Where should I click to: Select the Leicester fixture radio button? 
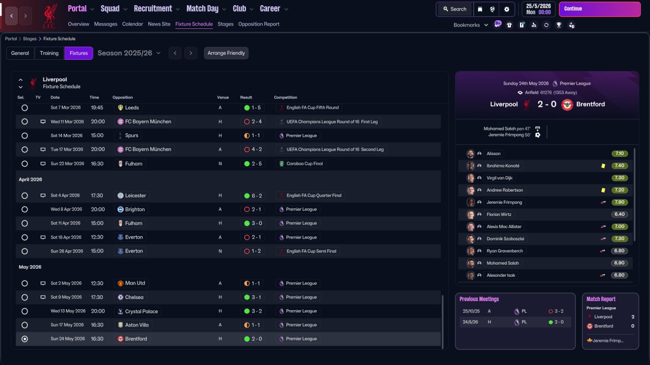pos(24,196)
